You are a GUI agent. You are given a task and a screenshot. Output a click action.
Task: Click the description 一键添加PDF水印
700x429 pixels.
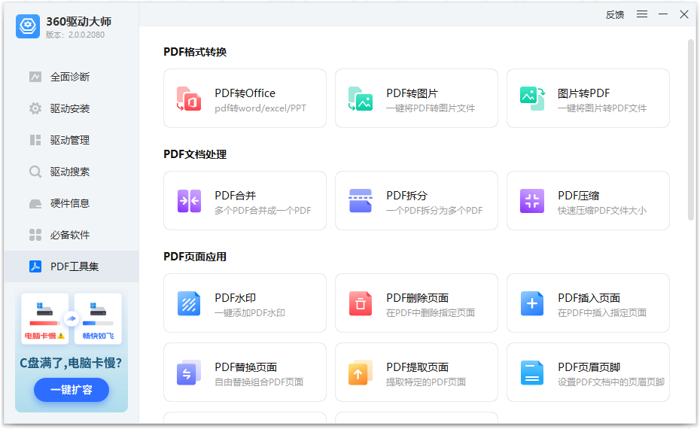[250, 312]
